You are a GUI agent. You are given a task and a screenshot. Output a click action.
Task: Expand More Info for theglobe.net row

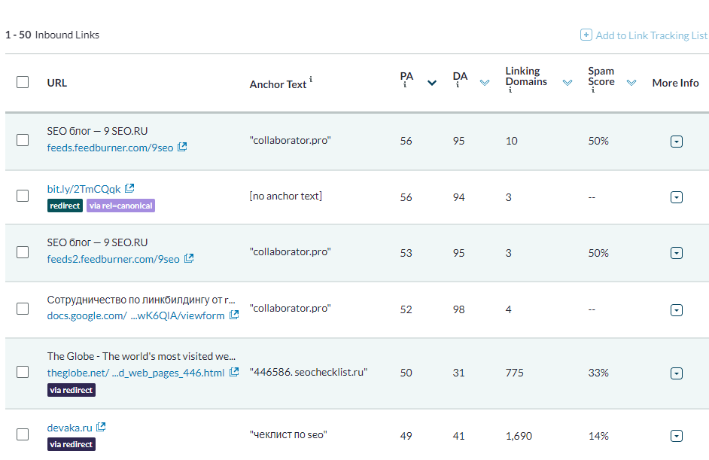[677, 373]
